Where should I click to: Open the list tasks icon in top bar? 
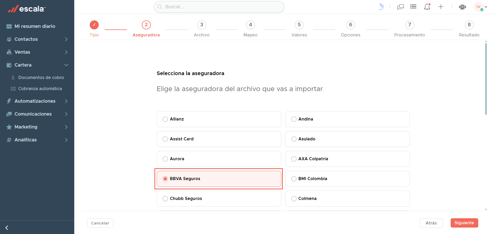click(x=414, y=7)
